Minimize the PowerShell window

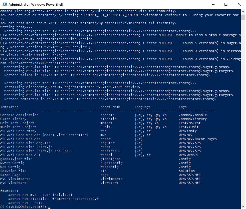(x=213, y=5)
